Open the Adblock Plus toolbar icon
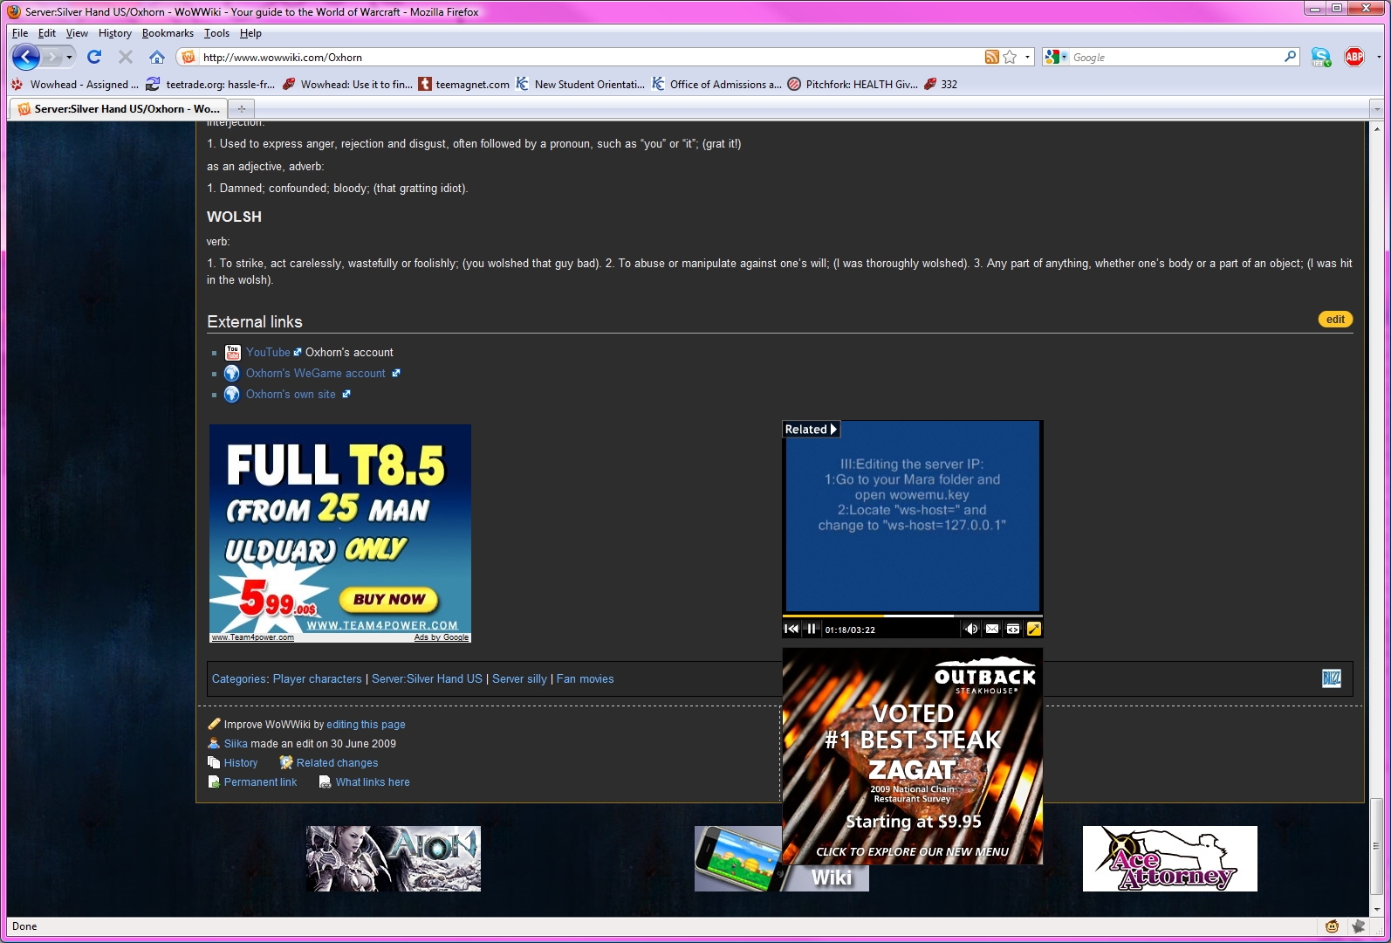1391x943 pixels. 1353,58
